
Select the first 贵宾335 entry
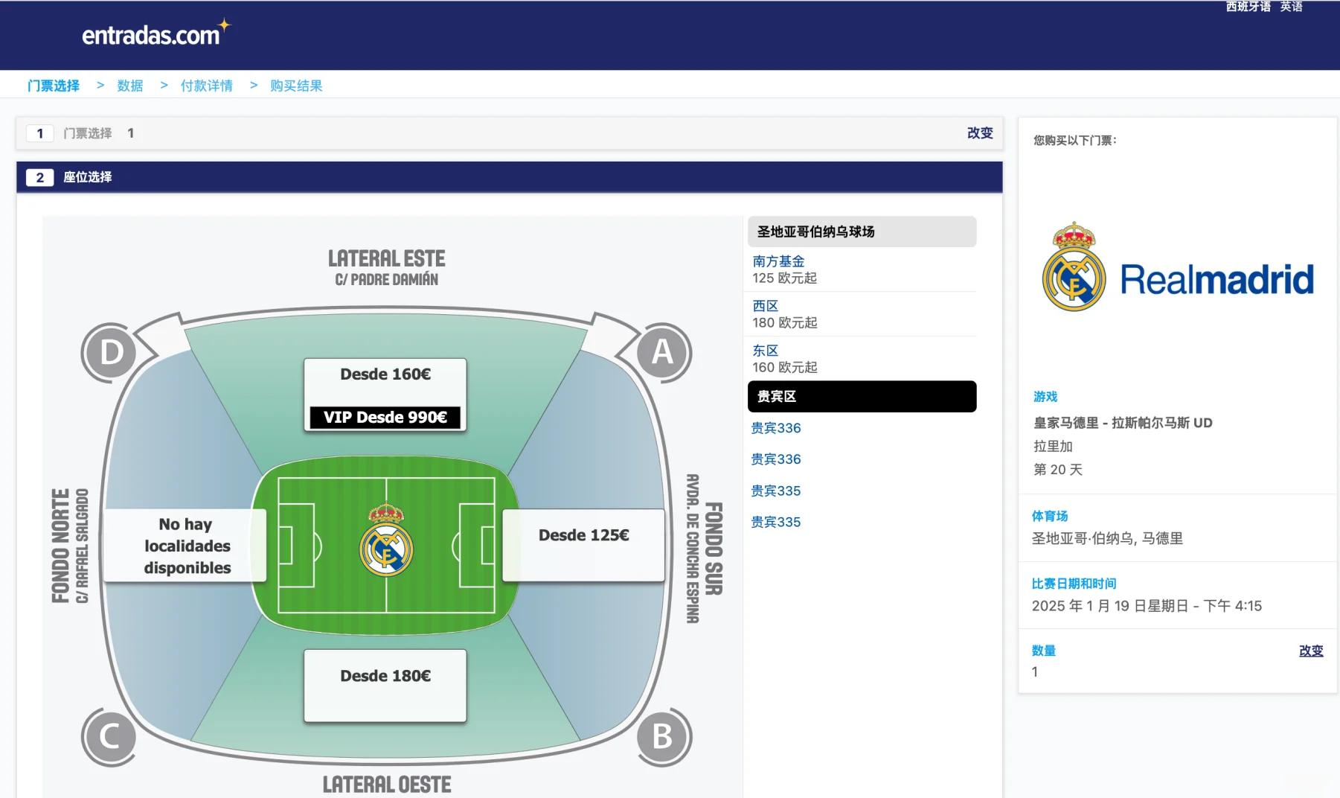[776, 491]
